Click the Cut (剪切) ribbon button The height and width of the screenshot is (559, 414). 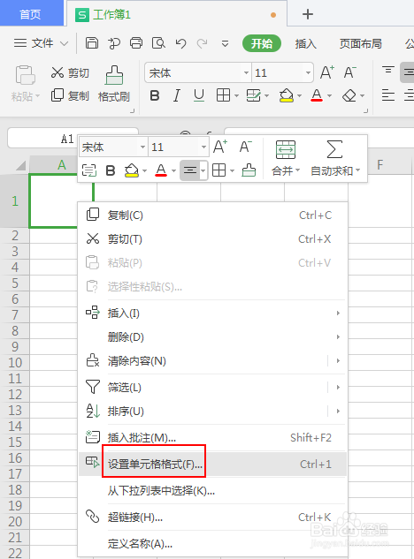tap(70, 72)
